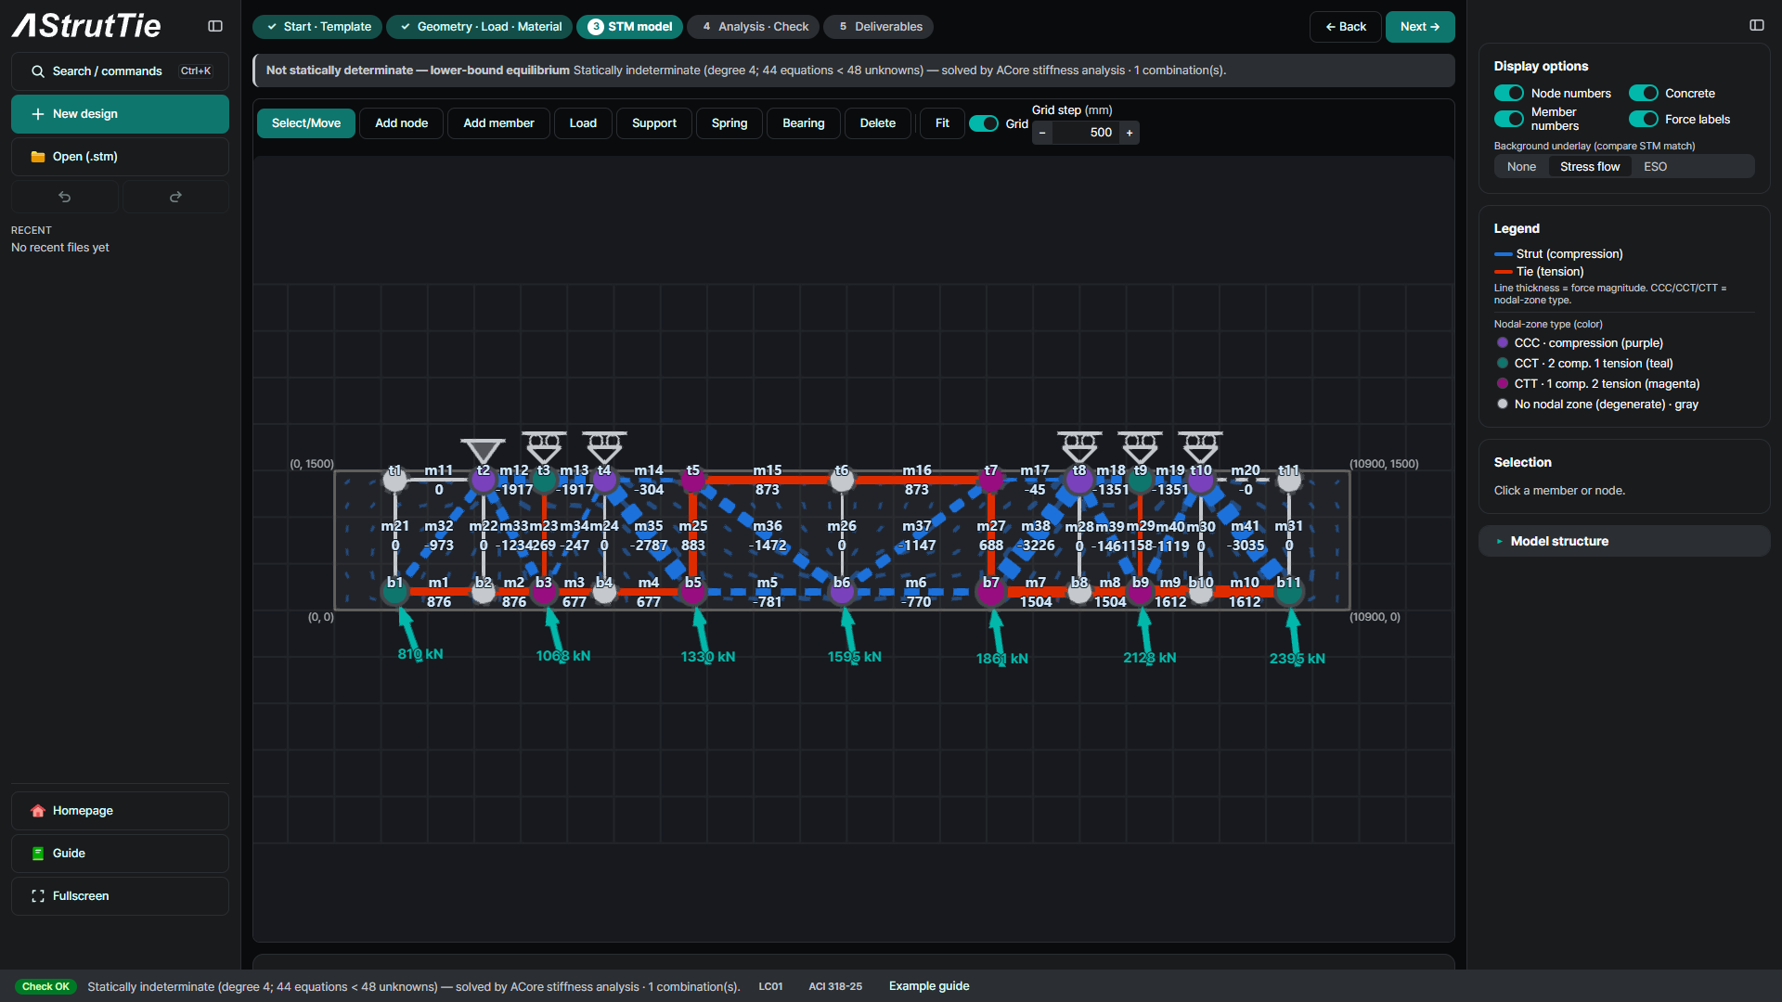Choose the Load tool
The image size is (1782, 1002).
click(x=583, y=123)
